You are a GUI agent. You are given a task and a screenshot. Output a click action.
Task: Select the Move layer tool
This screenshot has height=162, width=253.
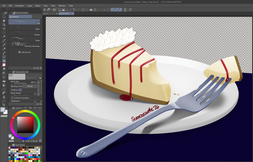pos(4,28)
